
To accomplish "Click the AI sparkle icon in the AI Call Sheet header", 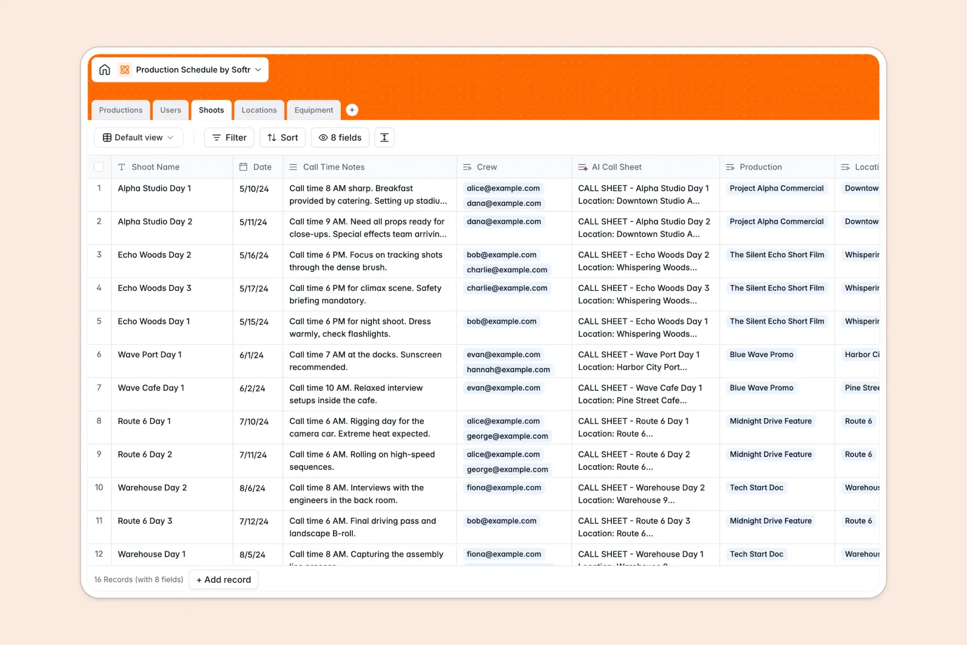I will coord(582,167).
